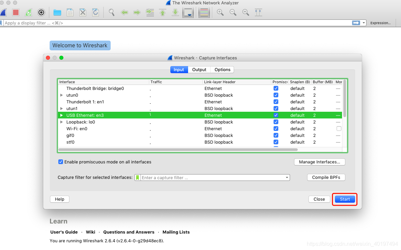Click Manage Interfaces... button
This screenshot has height=250, width=401.
click(x=320, y=162)
